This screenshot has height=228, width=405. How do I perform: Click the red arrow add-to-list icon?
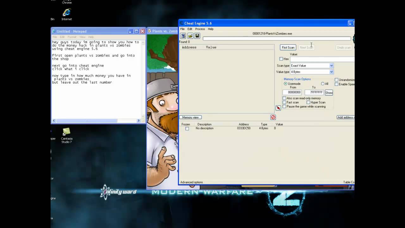point(278,108)
